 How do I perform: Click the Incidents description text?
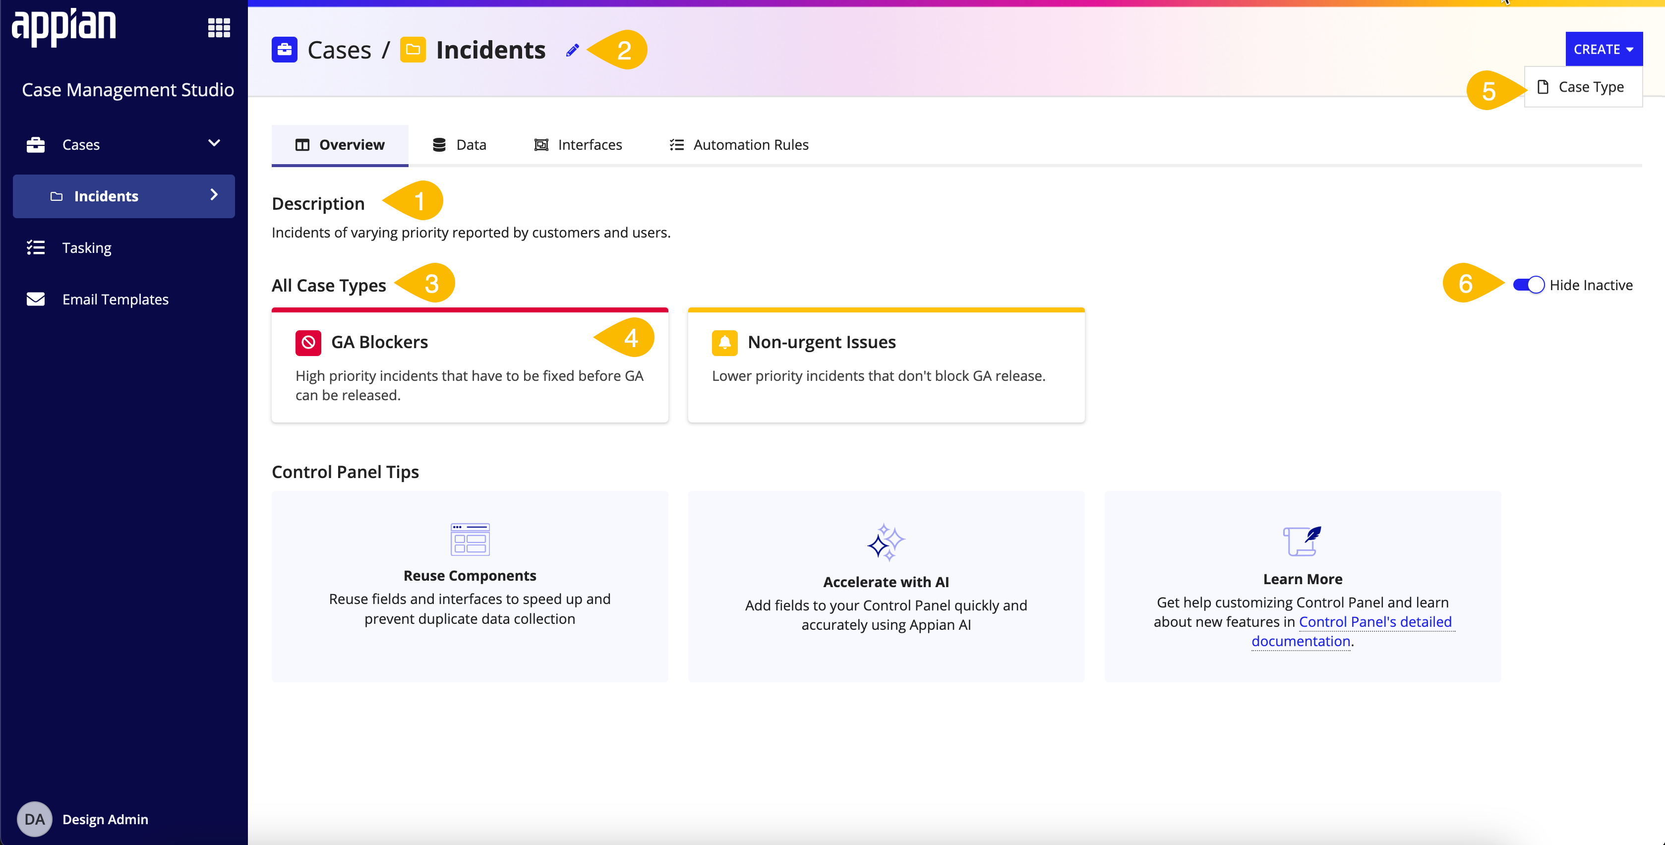click(471, 232)
